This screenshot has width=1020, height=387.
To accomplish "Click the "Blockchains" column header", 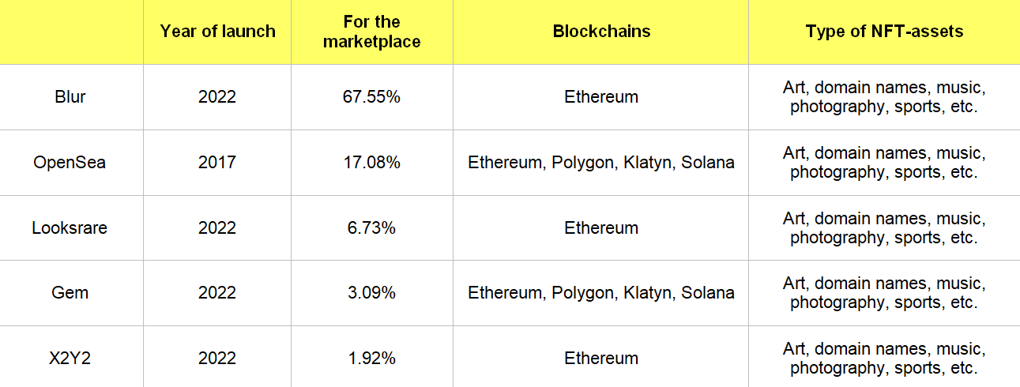I will click(601, 32).
